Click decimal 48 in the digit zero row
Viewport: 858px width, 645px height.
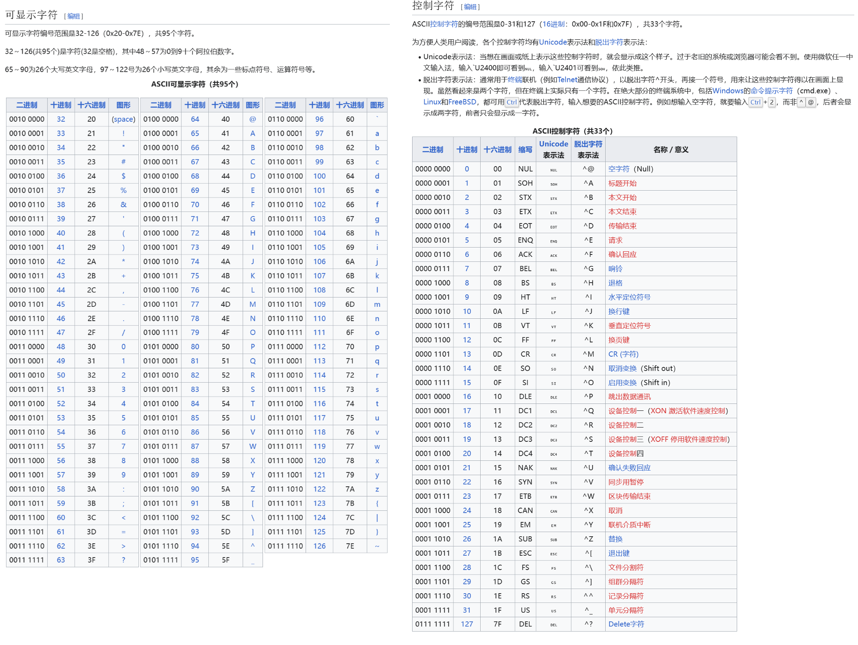point(61,347)
